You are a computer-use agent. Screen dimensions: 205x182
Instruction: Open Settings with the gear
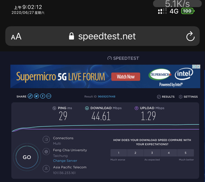pyautogui.click(x=188, y=97)
